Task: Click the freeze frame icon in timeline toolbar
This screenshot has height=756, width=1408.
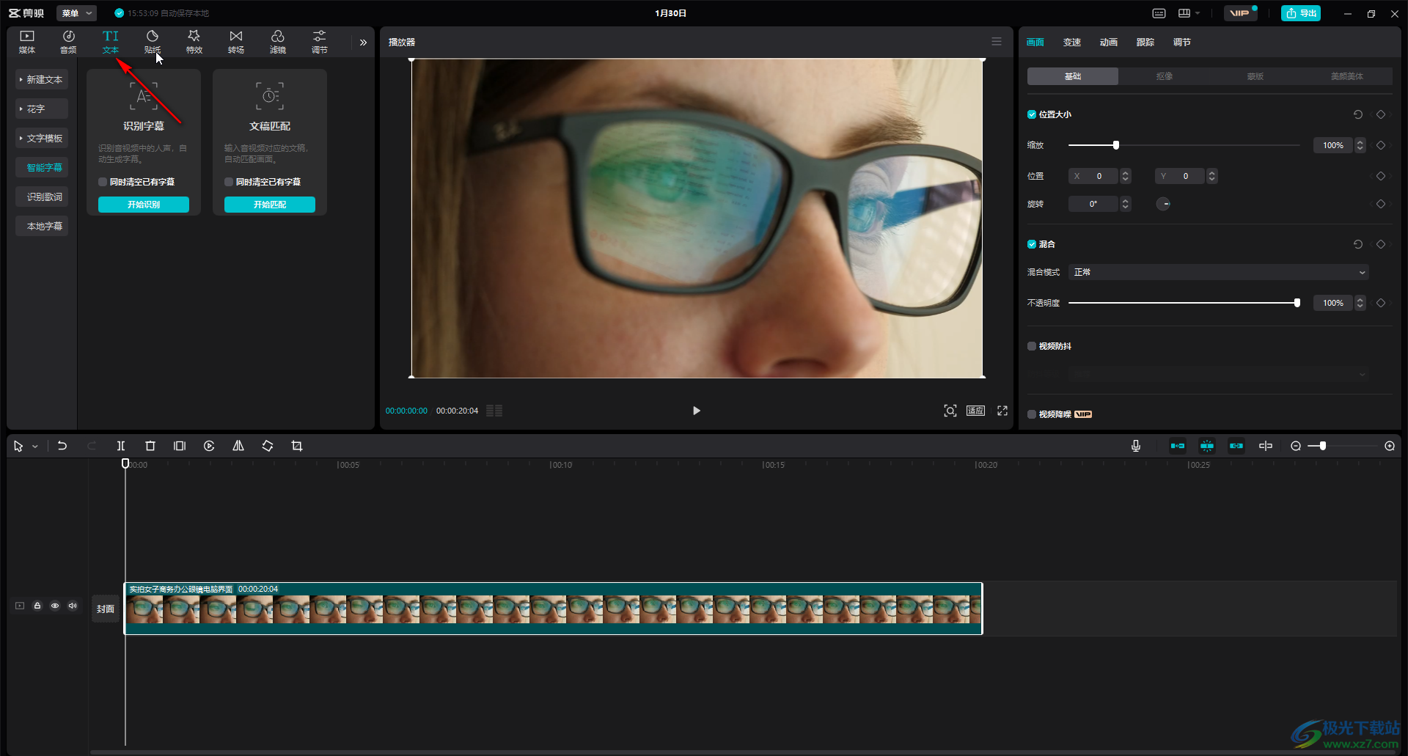Action: [180, 446]
